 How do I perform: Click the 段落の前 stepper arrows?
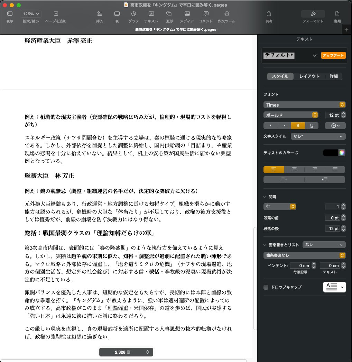[343, 218]
